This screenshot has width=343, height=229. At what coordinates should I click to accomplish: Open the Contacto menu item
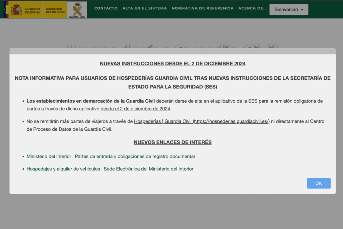(x=106, y=8)
